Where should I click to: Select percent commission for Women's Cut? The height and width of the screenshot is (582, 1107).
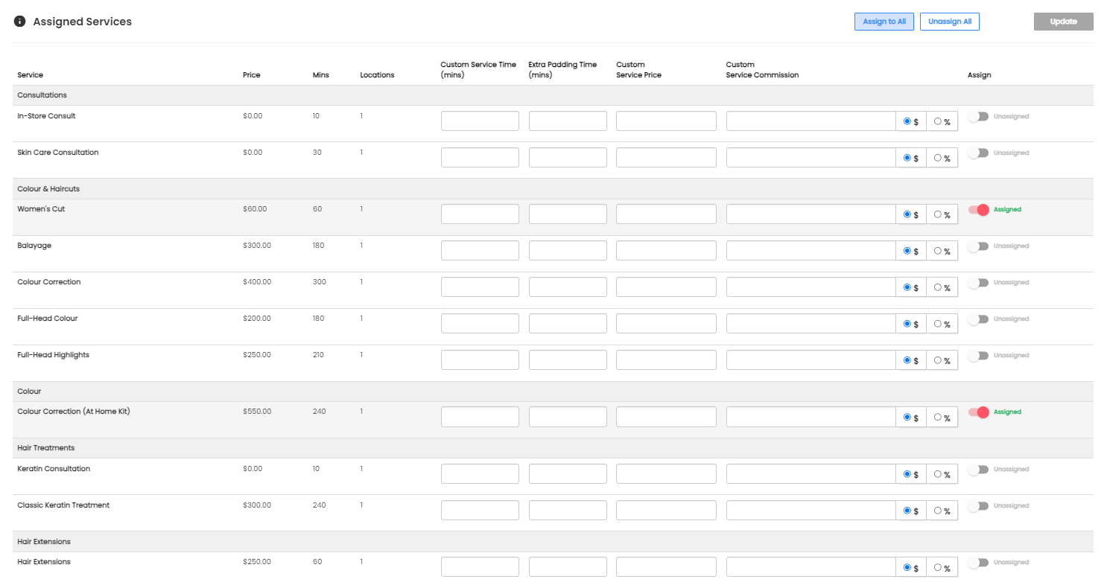tap(938, 214)
